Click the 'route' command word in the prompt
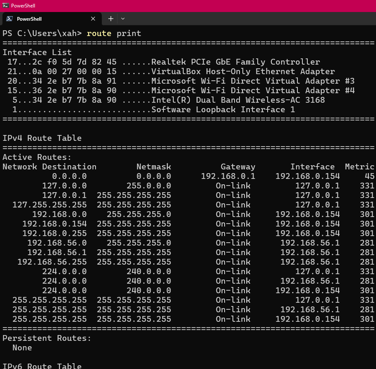The width and height of the screenshot is (376, 369). tap(99, 33)
